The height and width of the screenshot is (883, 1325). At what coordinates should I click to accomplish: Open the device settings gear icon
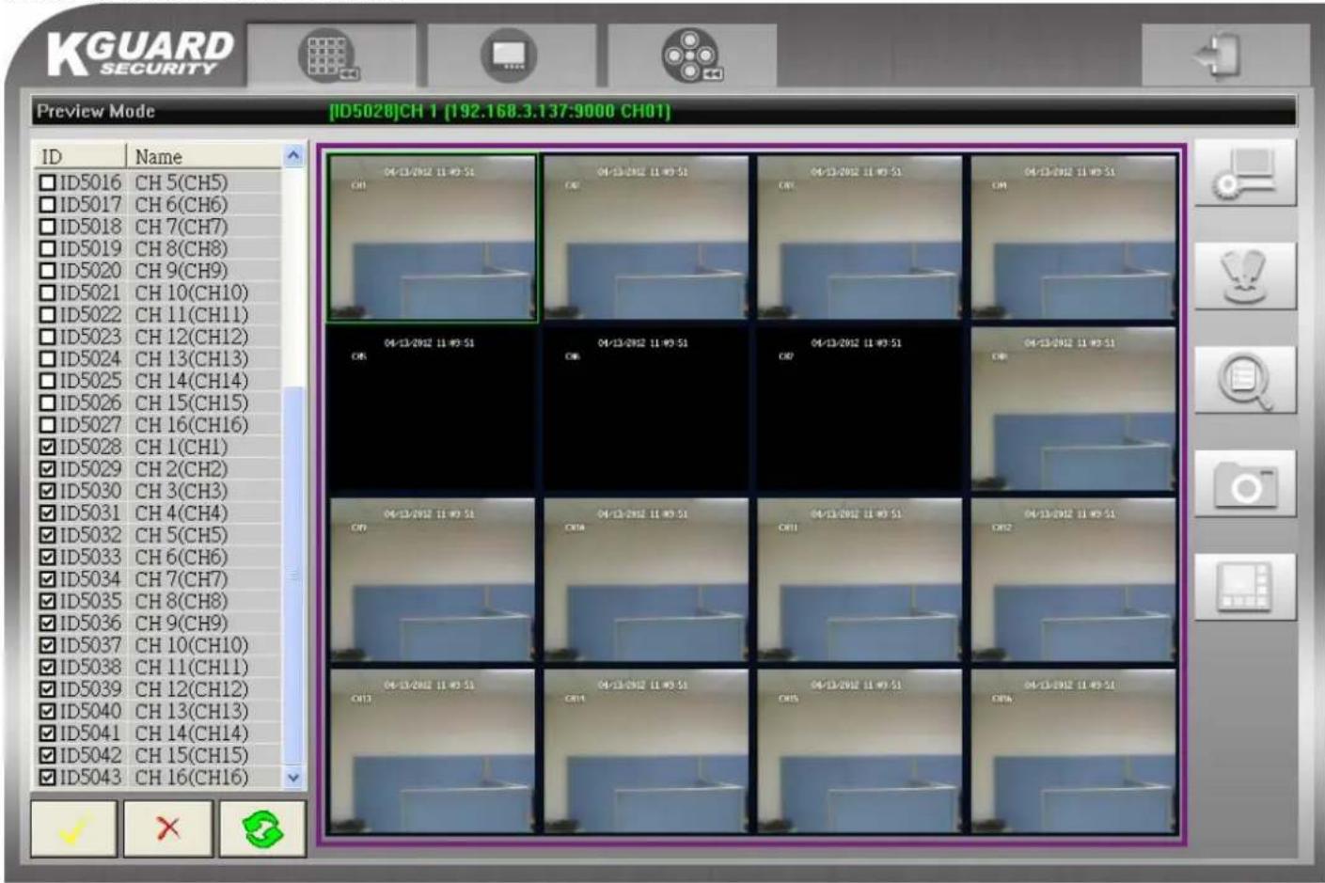1245,173
